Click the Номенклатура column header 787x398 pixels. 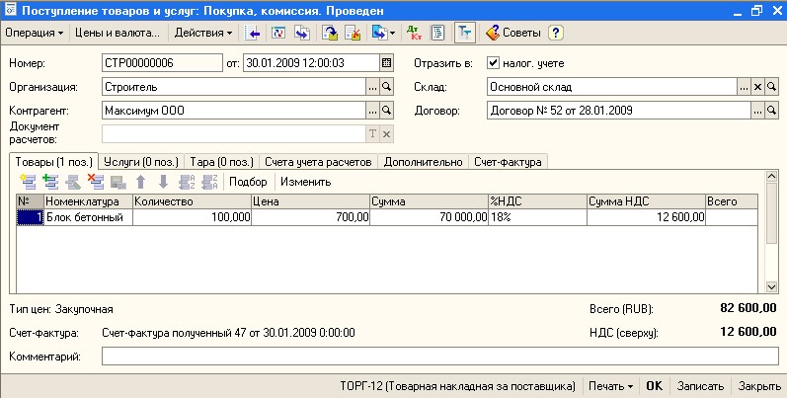(x=88, y=201)
